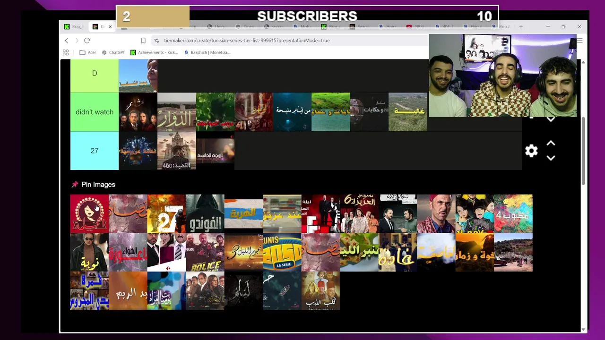Click the 27 tier label

coord(95,151)
